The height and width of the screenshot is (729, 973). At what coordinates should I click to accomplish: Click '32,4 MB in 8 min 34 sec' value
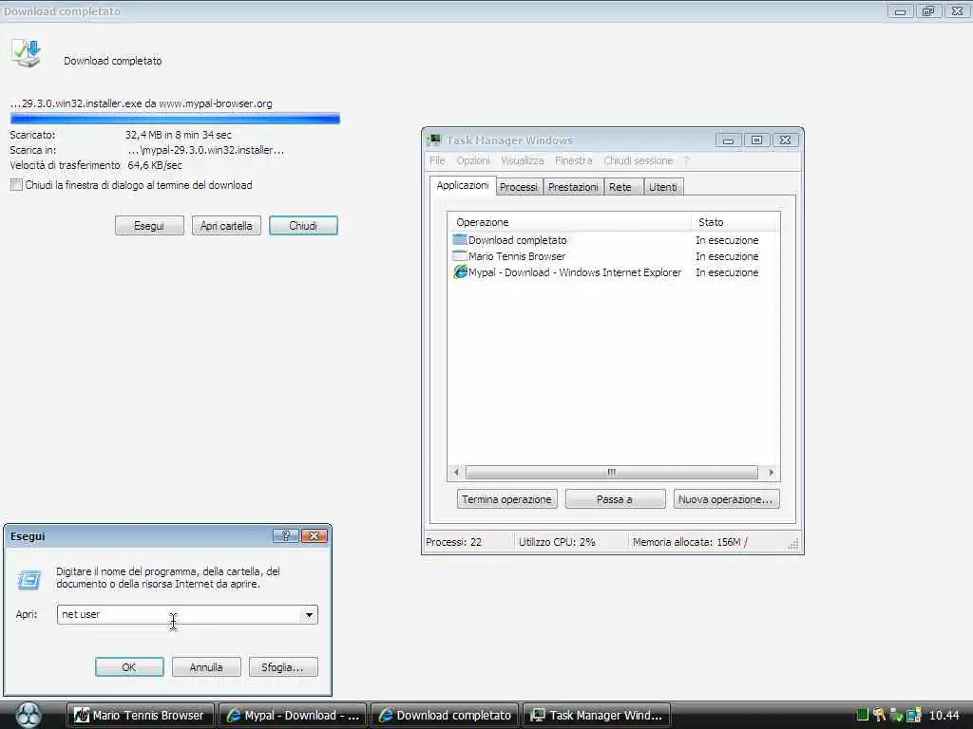(x=178, y=135)
